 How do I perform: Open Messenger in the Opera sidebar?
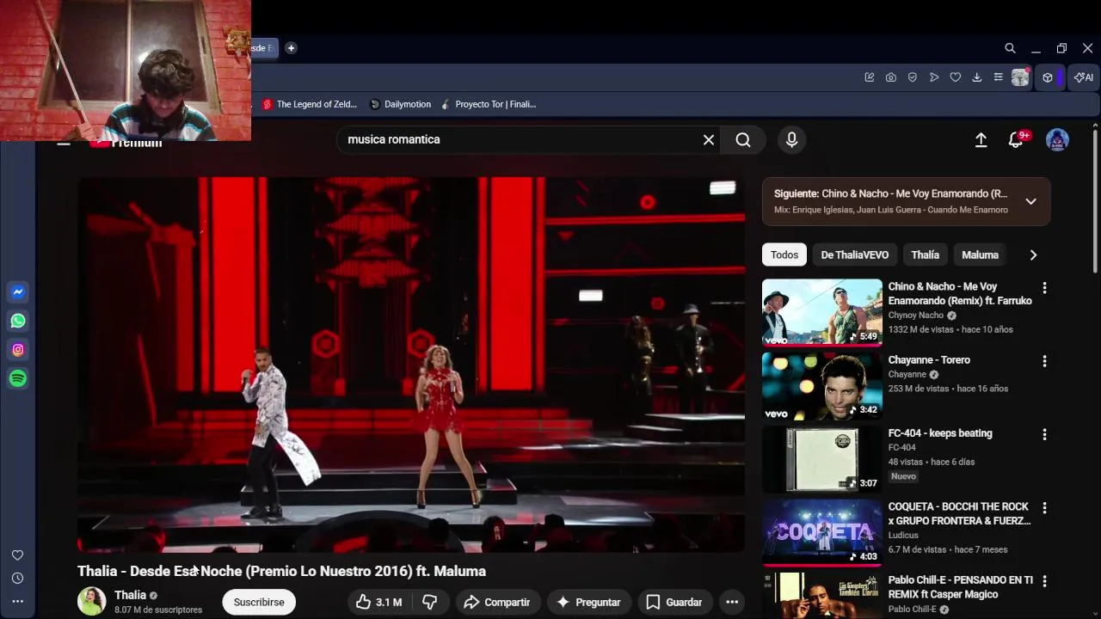(x=18, y=292)
